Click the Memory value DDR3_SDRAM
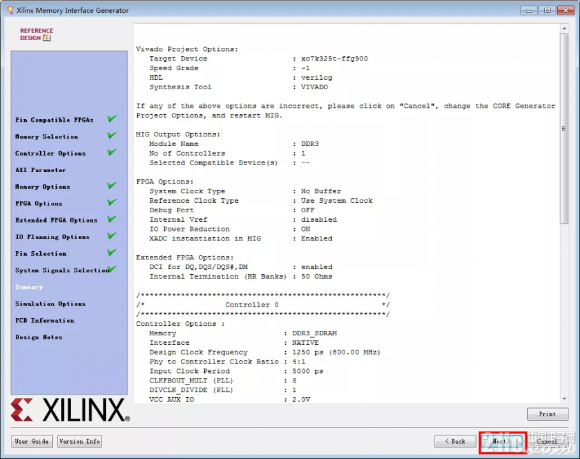 click(315, 333)
